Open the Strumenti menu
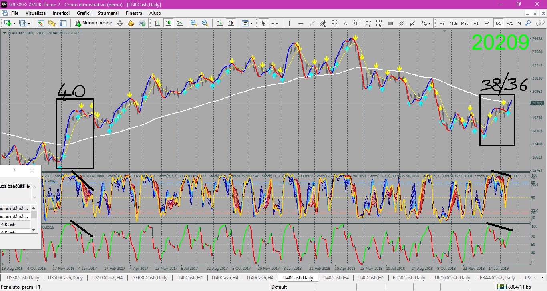Screen dimensions: 547x291 click(x=108, y=13)
